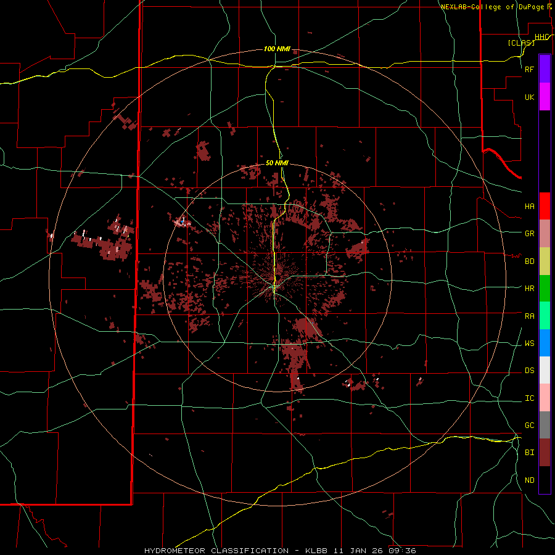Click the BD legend label
Screen dimensions: 555x555
tap(529, 261)
